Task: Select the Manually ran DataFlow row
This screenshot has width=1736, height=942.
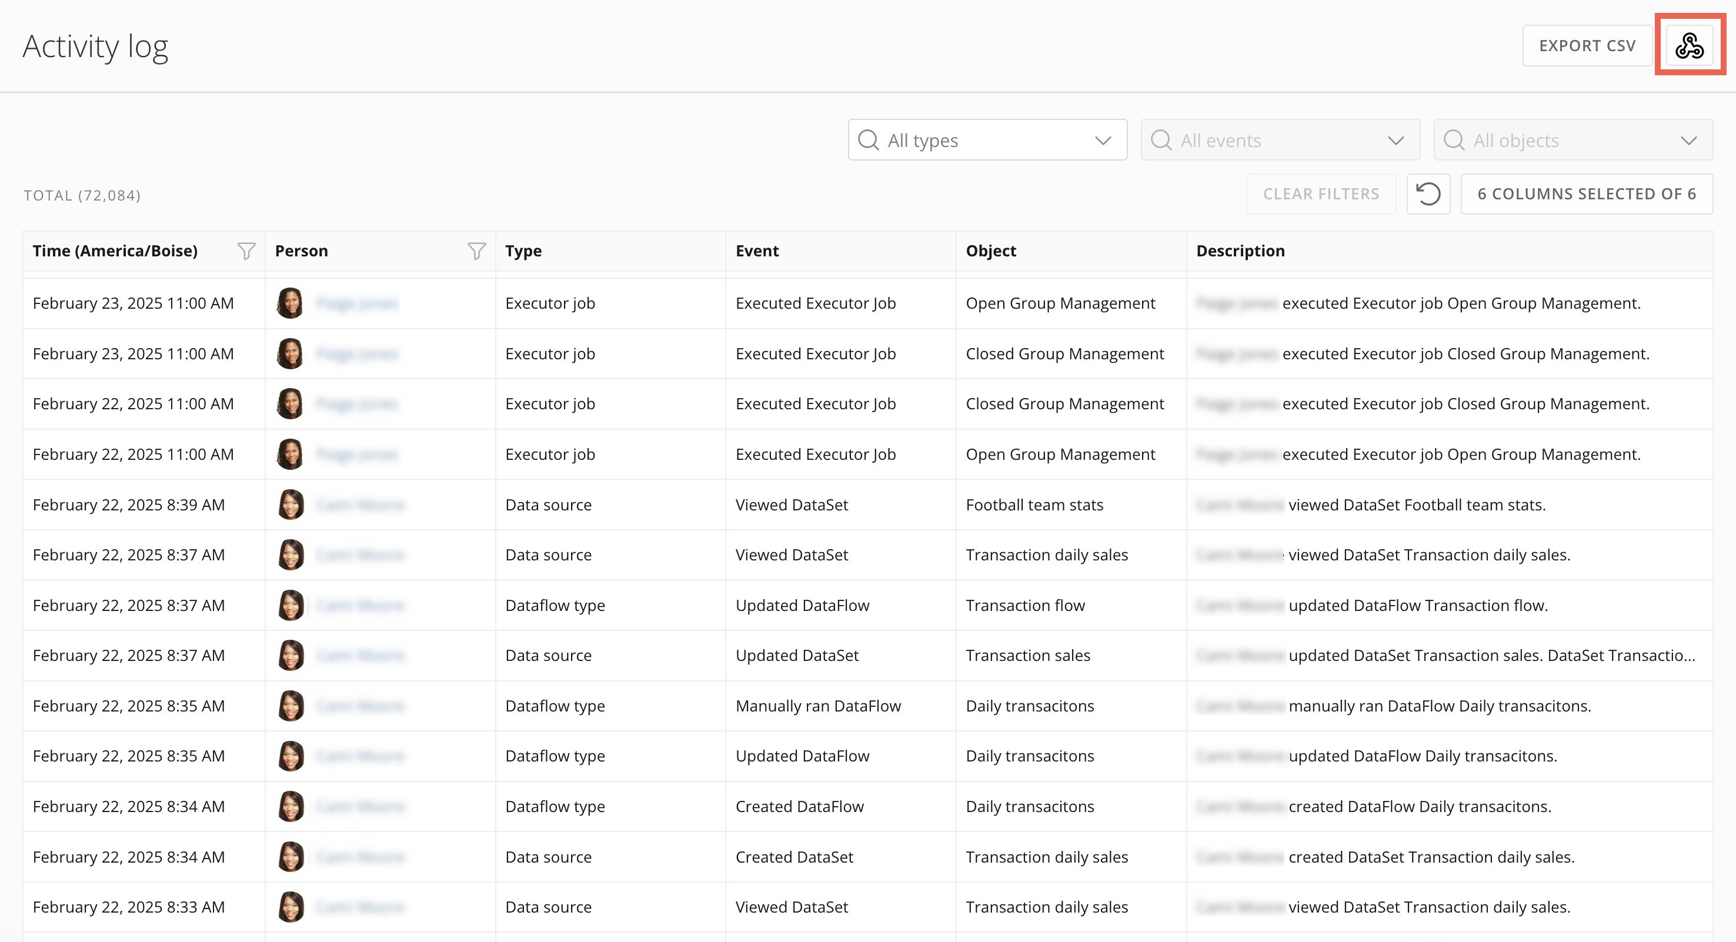Action: pyautogui.click(x=817, y=706)
